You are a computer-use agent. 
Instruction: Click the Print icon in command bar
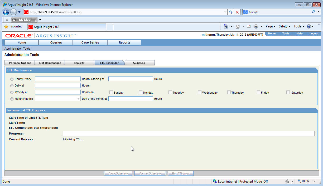tap(256, 26)
